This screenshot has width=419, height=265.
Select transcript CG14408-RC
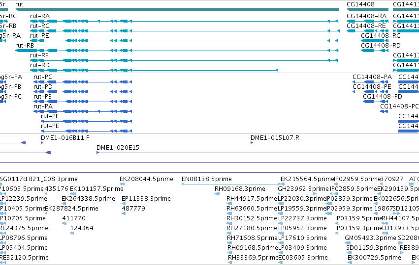tap(381, 36)
